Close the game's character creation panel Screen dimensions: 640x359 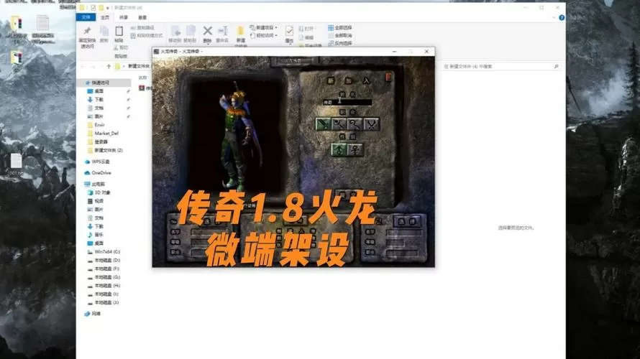click(x=388, y=77)
